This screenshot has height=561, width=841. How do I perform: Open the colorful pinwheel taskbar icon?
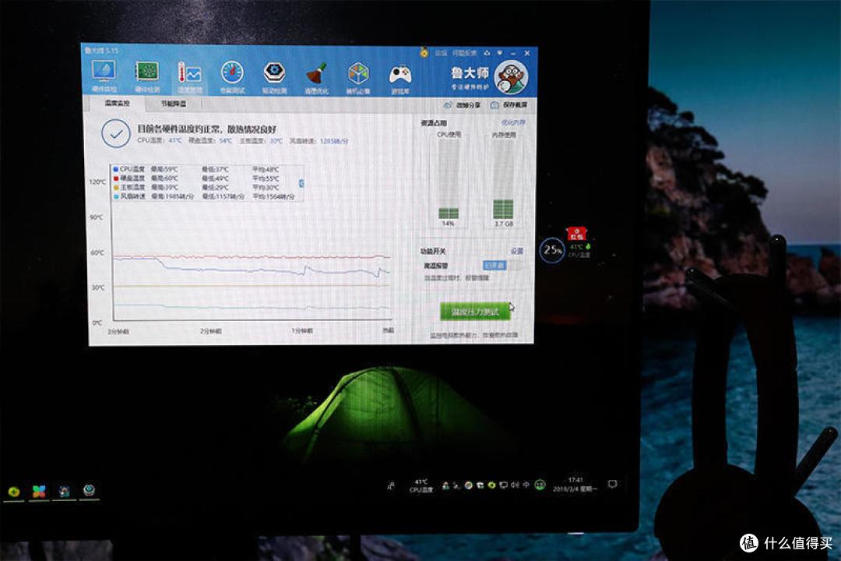[x=39, y=491]
